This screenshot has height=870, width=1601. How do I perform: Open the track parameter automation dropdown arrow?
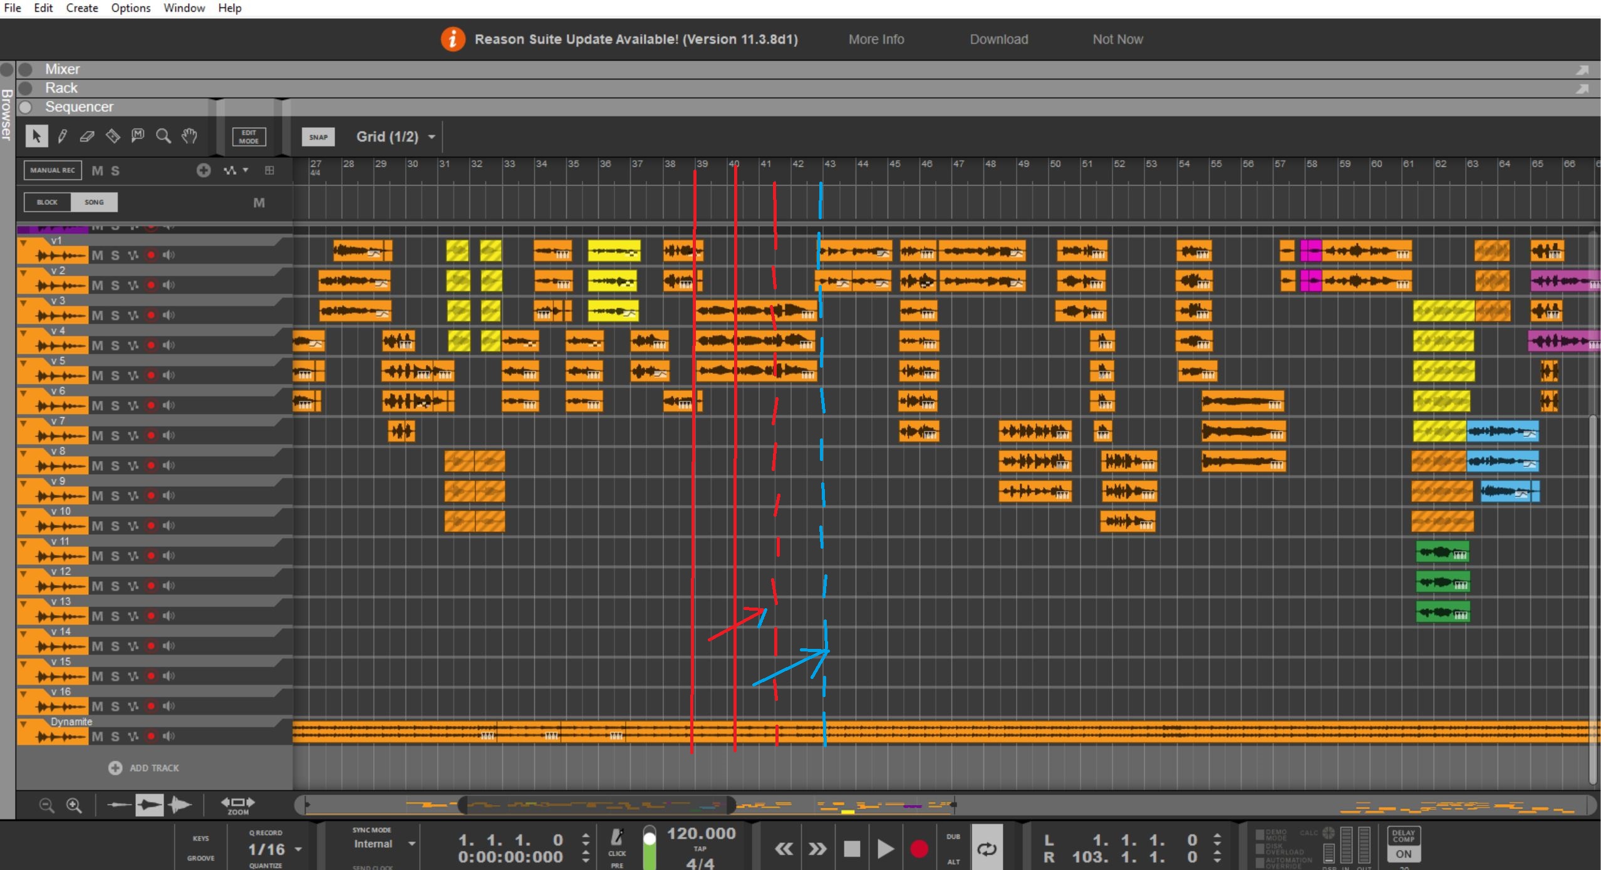click(246, 170)
